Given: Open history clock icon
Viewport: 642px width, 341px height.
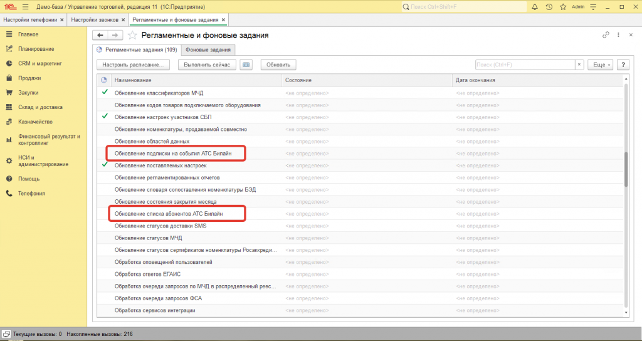Looking at the screenshot, I should [549, 7].
